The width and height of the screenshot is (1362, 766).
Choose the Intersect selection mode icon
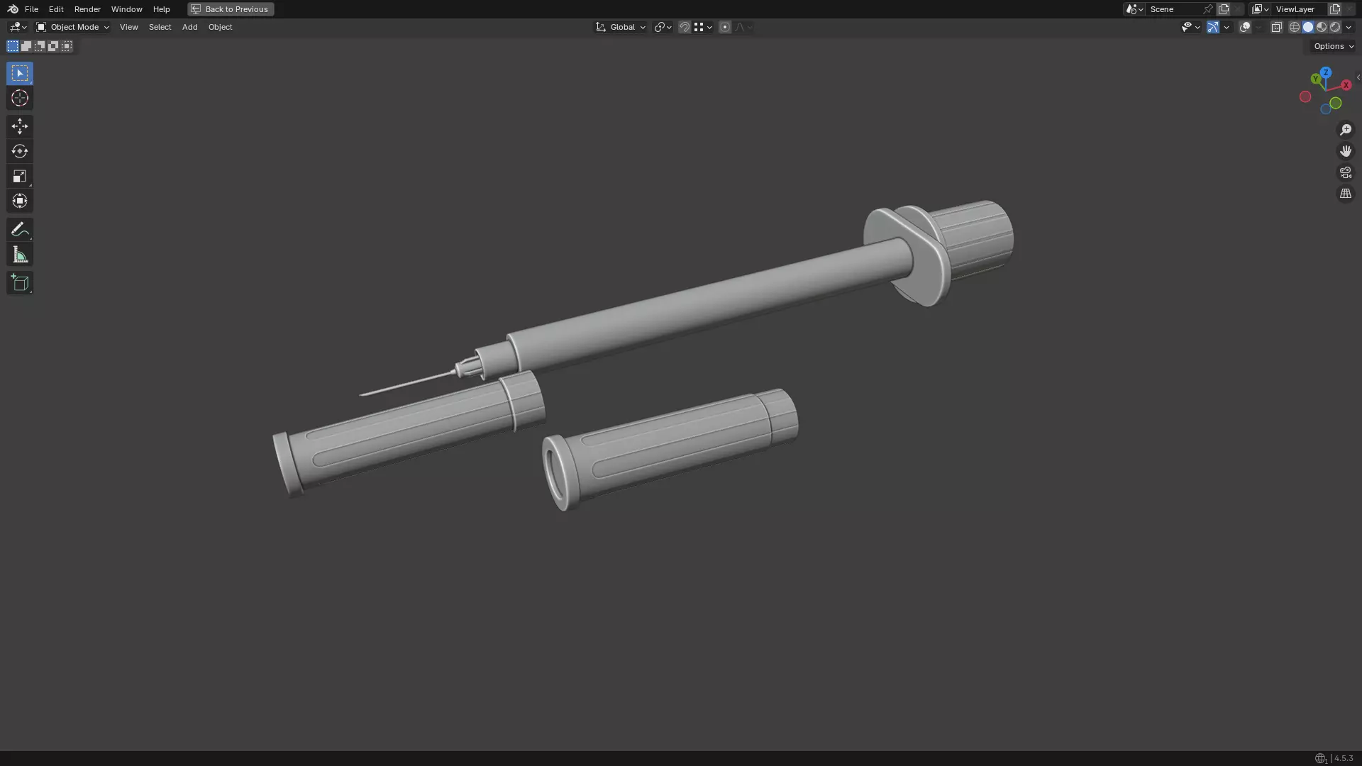pyautogui.click(x=67, y=46)
